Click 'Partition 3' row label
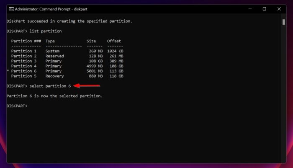This screenshot has width=293, height=168. point(24,61)
